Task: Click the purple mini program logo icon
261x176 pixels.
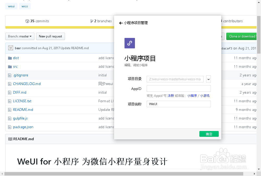Action: pos(130,43)
